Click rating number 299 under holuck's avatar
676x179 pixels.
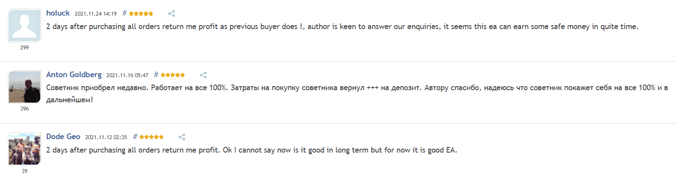25,47
